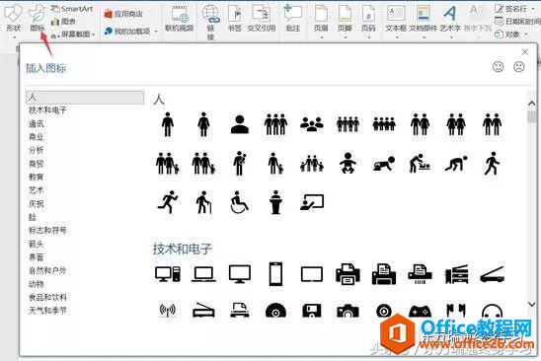
Task: Open the 食品和饮料 category
Action: pos(47,297)
